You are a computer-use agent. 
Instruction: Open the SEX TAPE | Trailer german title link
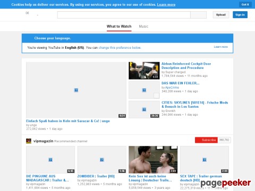click(x=201, y=178)
